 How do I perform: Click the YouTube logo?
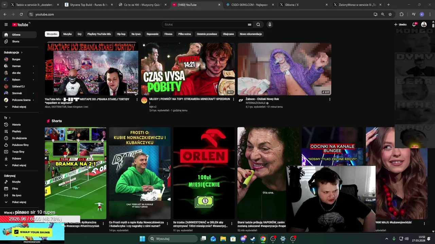(x=20, y=24)
